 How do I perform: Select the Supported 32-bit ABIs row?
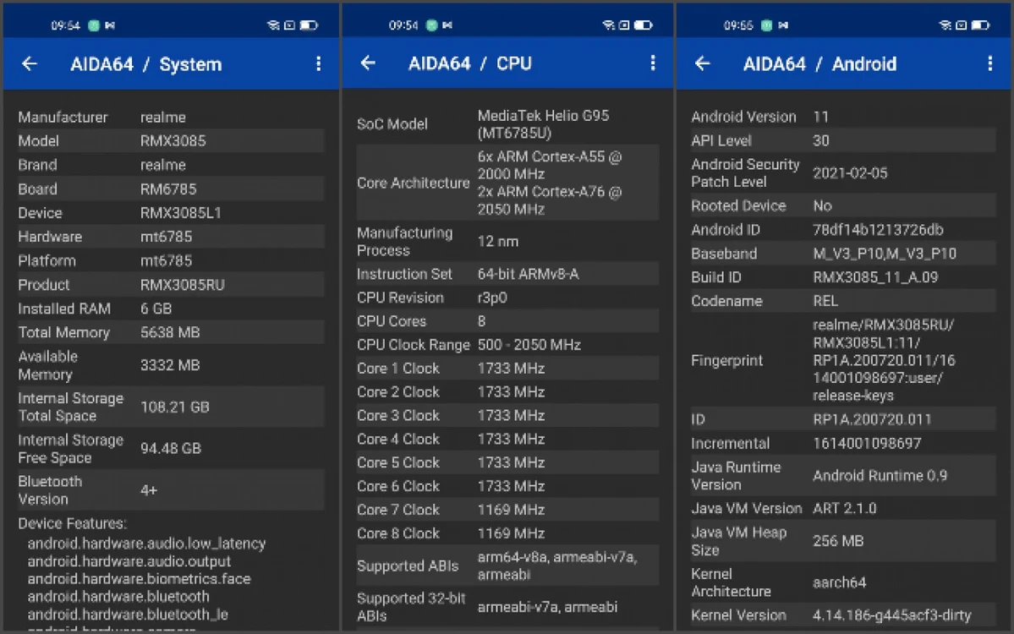507,608
